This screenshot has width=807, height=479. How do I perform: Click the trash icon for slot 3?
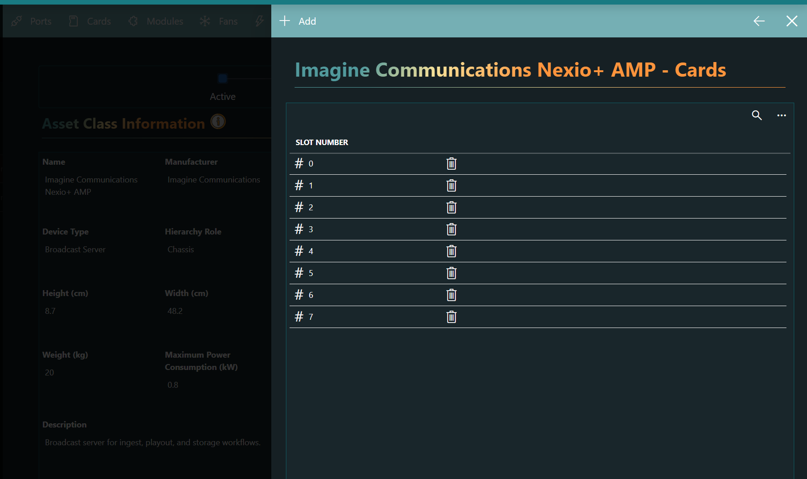(x=451, y=229)
